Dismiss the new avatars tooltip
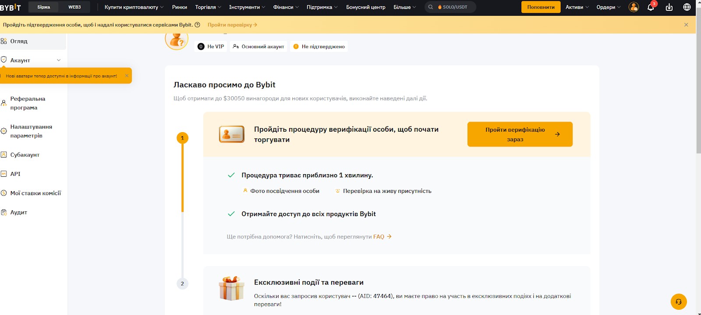This screenshot has width=701, height=315. pyautogui.click(x=127, y=76)
